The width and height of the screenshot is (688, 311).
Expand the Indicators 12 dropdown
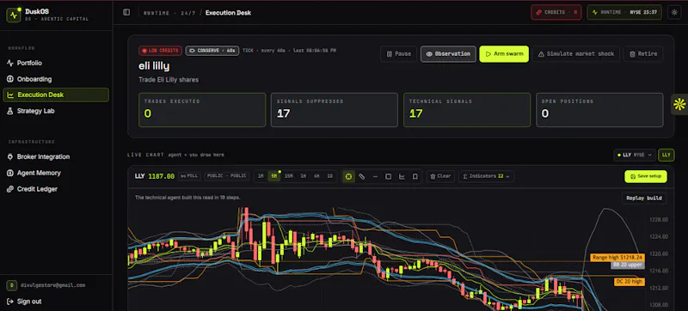pos(487,176)
